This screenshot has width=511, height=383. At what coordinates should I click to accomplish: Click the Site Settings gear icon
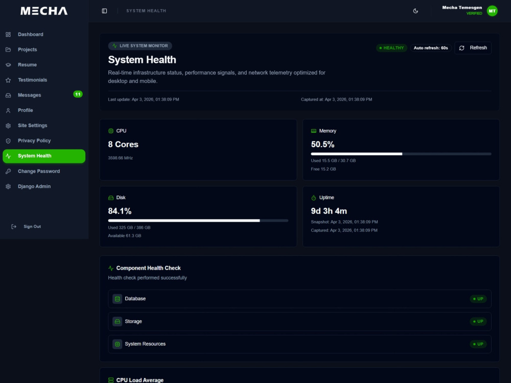8,126
